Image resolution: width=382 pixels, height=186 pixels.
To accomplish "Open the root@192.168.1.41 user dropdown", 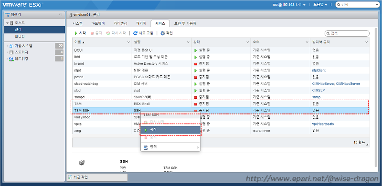I will pos(289,5).
